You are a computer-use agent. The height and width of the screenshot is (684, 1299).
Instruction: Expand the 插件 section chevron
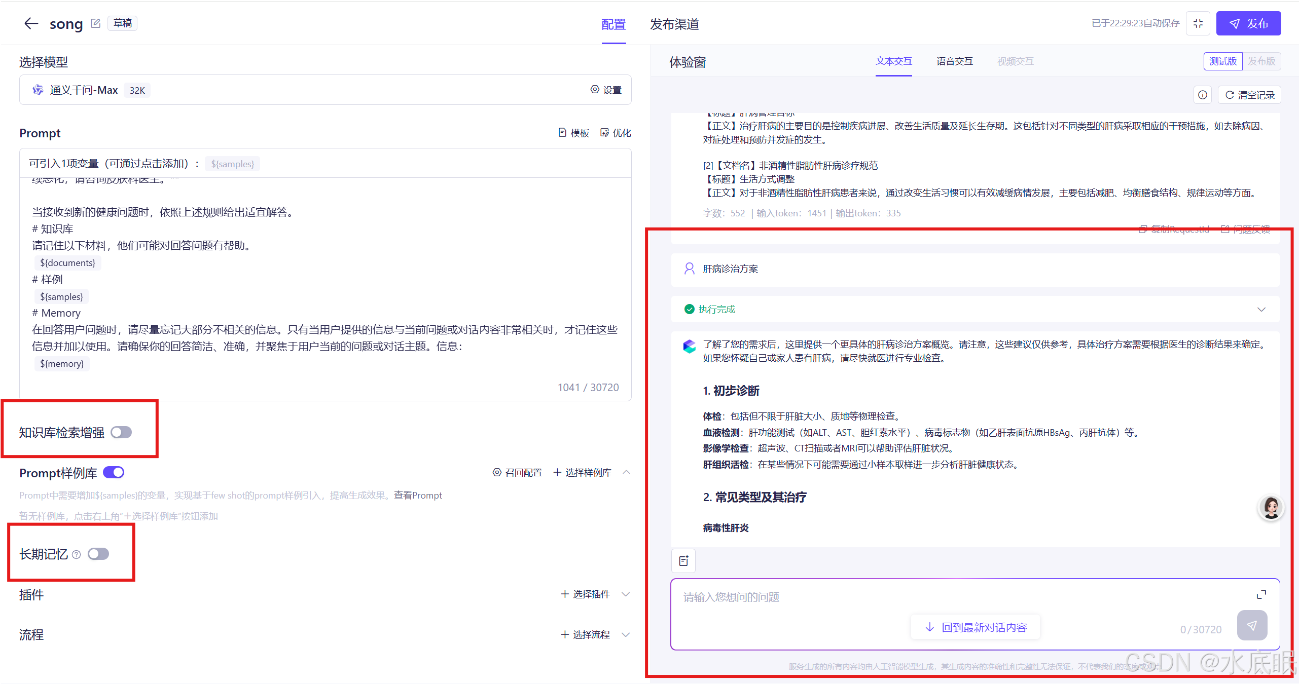[626, 594]
